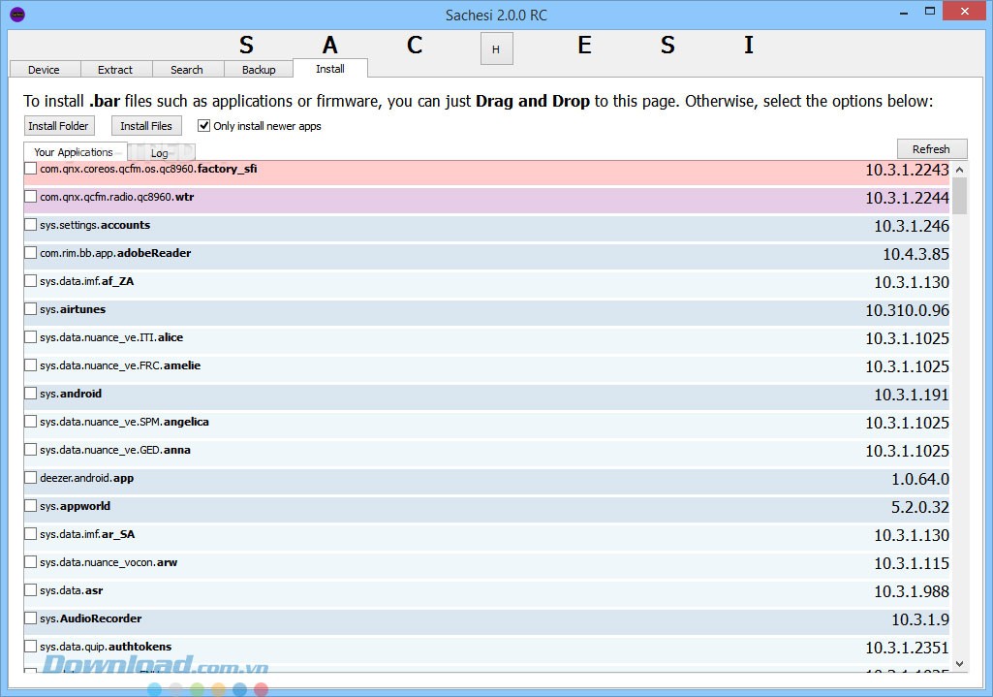
Task: Enable the sys.airtunes checkbox
Action: [x=31, y=309]
